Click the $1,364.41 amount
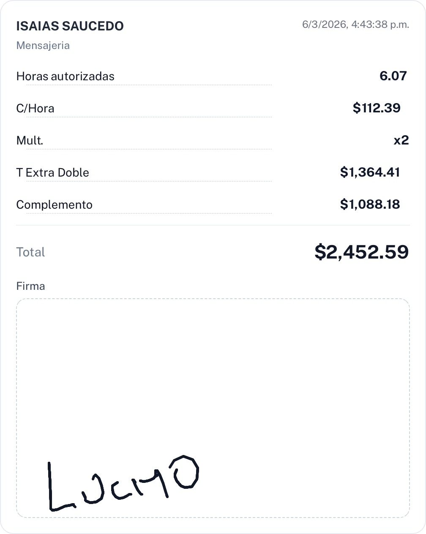Screen dimensions: 426x534 [370, 172]
